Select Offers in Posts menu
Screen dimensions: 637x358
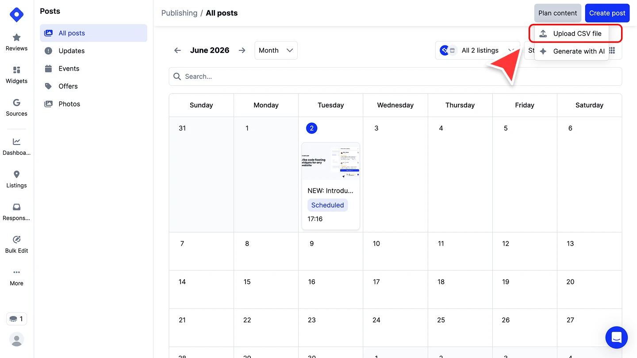tap(93, 86)
